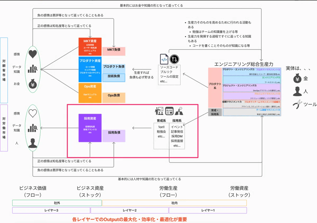The height and width of the screenshot is (223, 317).
Task: Select the money bag icon in the 対顧客市場 oval
Action: 33,84
